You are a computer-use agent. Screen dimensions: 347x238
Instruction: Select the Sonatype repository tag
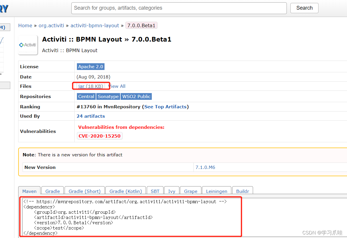[x=108, y=97]
